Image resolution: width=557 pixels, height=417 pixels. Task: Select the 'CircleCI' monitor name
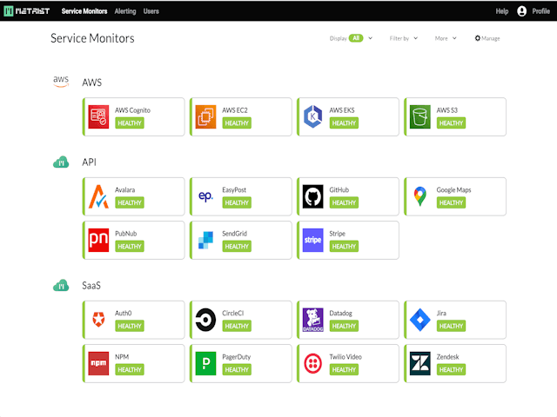233,313
